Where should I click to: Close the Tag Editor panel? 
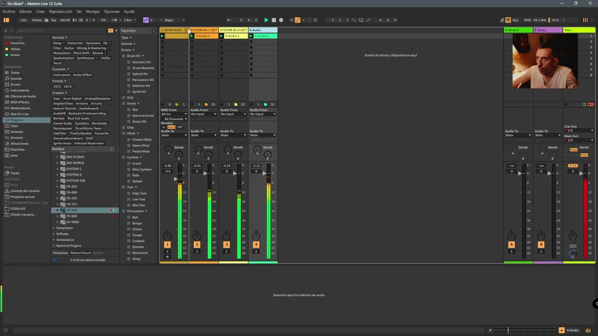[x=153, y=31]
